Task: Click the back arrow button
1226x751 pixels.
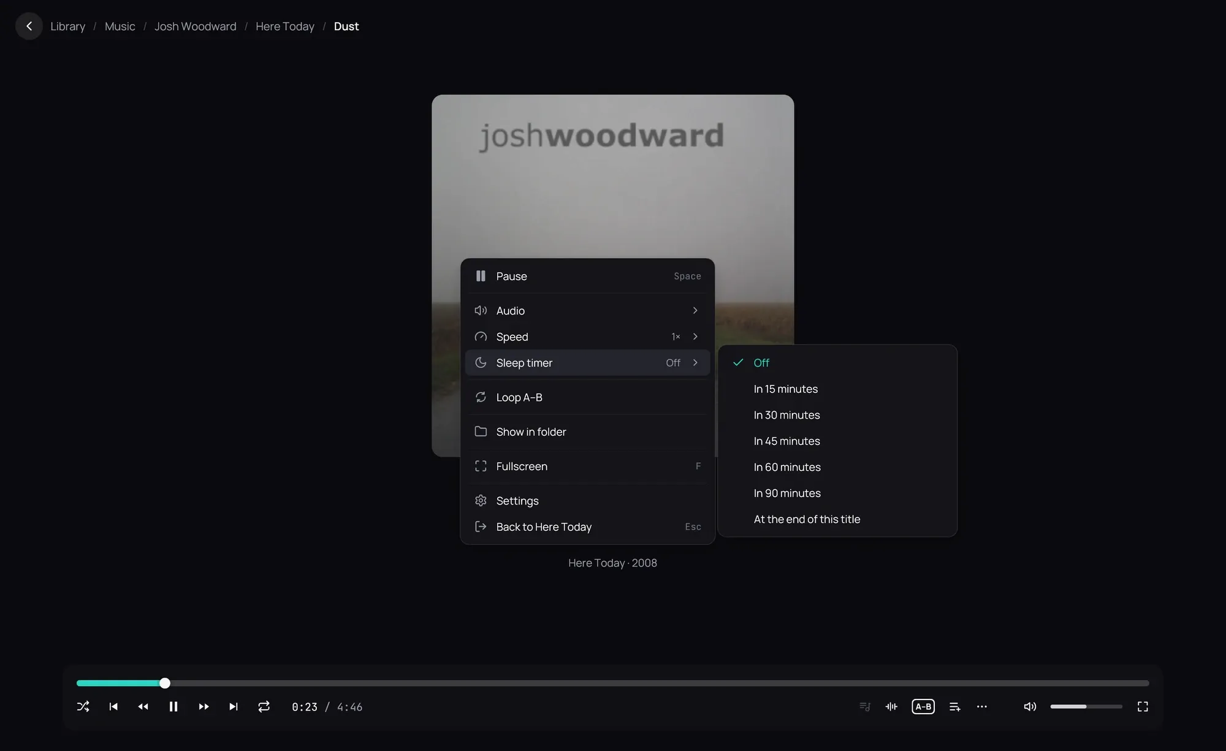Action: pyautogui.click(x=29, y=26)
